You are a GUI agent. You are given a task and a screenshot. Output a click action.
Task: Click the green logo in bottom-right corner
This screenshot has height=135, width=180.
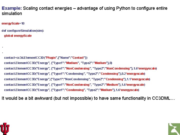174,129
